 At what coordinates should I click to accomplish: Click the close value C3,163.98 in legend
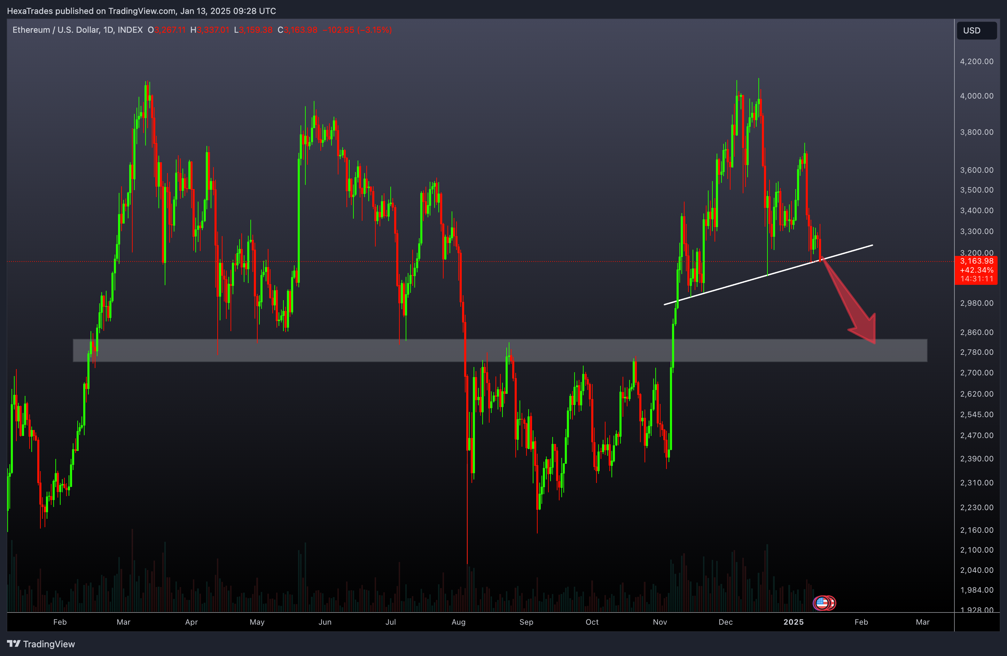[297, 30]
